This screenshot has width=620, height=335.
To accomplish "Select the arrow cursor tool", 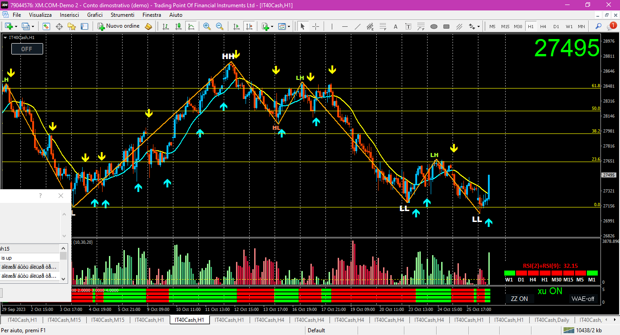I will pos(303,26).
